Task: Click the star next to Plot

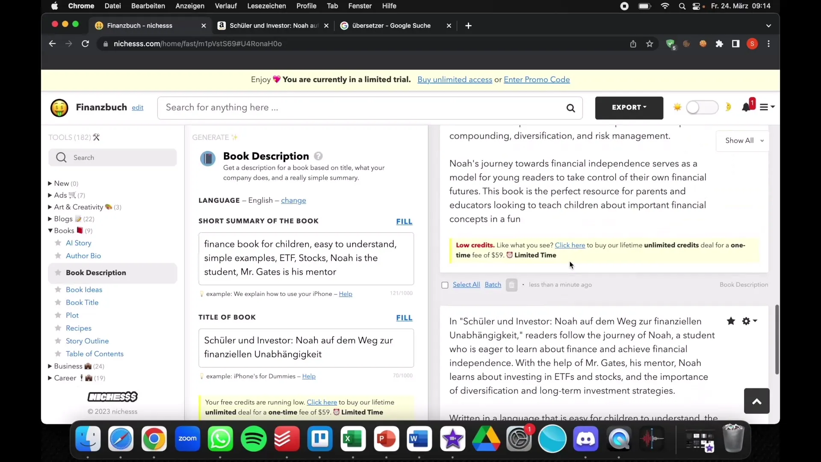Action: [58, 315]
